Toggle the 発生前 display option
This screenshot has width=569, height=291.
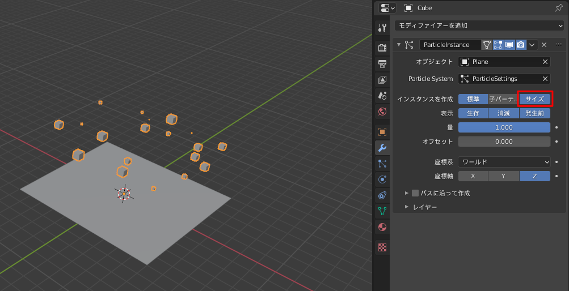click(535, 113)
